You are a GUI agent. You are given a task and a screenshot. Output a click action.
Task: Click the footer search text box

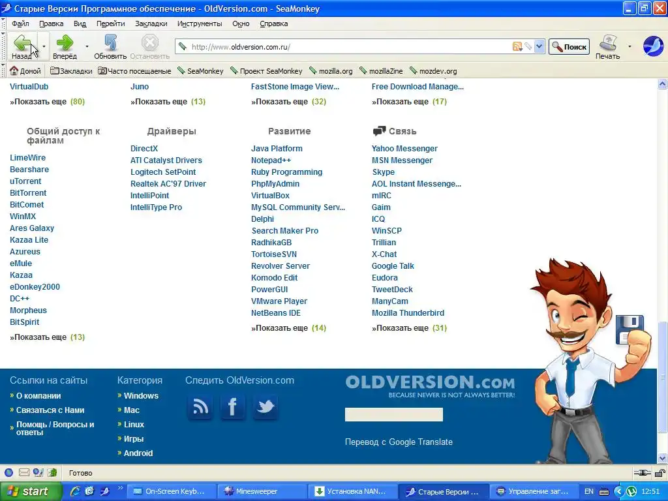tap(393, 414)
